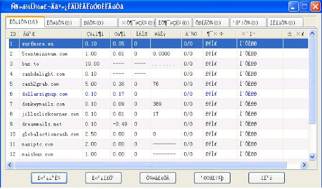322x189 pixels.
Task: Open the tab showing count (16)
Action: coord(25,22)
